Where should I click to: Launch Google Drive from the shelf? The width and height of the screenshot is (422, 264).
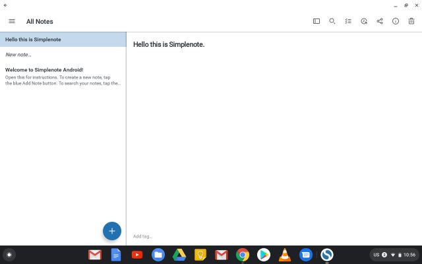point(179,255)
